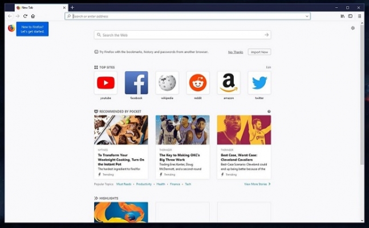Open the Must Reads topic link
Screen dimensions: 369x228
coord(124,184)
